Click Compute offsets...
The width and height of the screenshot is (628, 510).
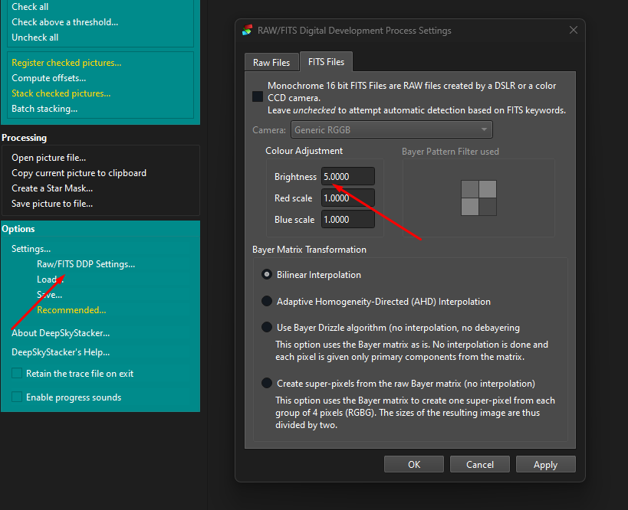pos(49,78)
